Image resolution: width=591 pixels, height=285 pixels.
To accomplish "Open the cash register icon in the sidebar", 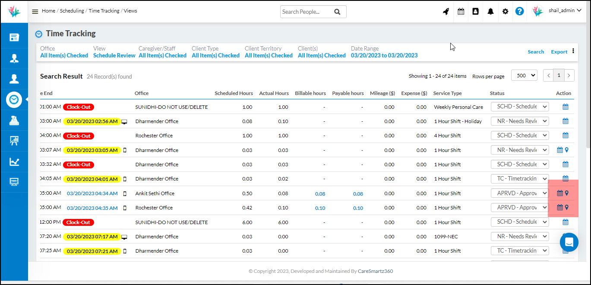I will click(x=14, y=121).
